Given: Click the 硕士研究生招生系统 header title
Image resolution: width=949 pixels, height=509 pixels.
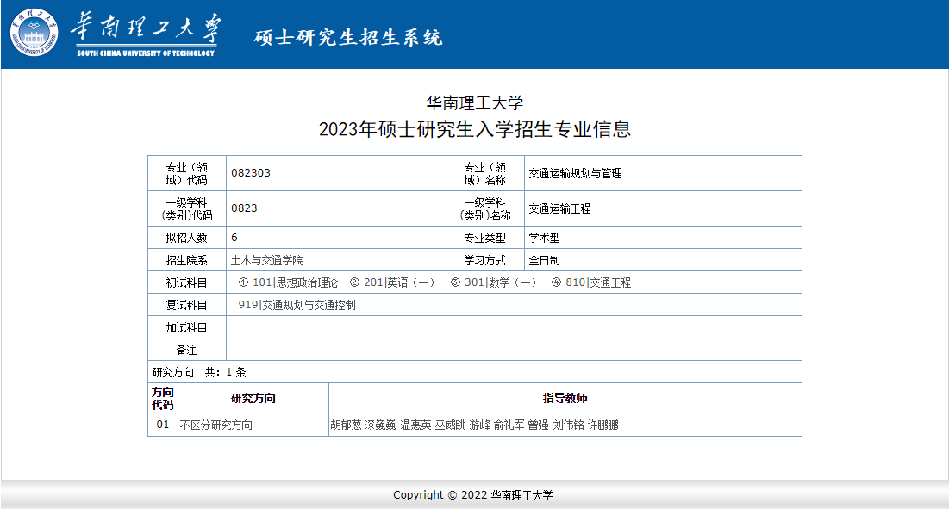Looking at the screenshot, I should (348, 38).
